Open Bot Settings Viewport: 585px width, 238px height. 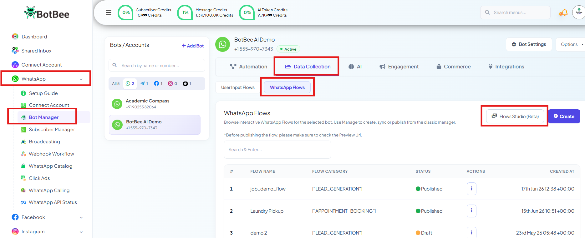[529, 44]
